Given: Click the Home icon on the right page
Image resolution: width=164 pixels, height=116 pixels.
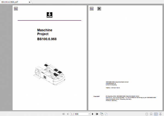Looking at the screenshot, I should point(92,9).
